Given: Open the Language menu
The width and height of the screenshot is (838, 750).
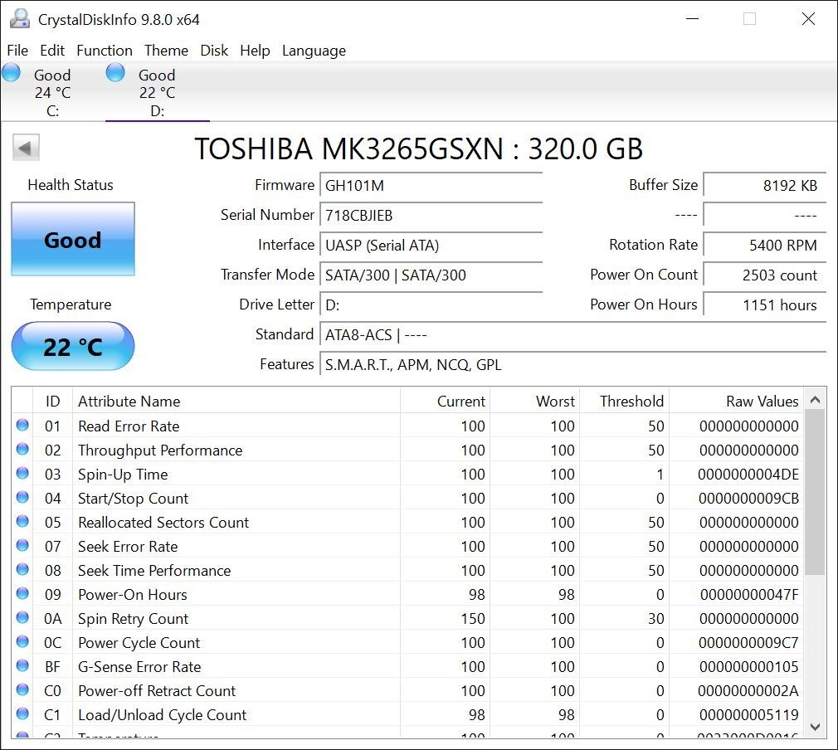Looking at the screenshot, I should pos(314,51).
